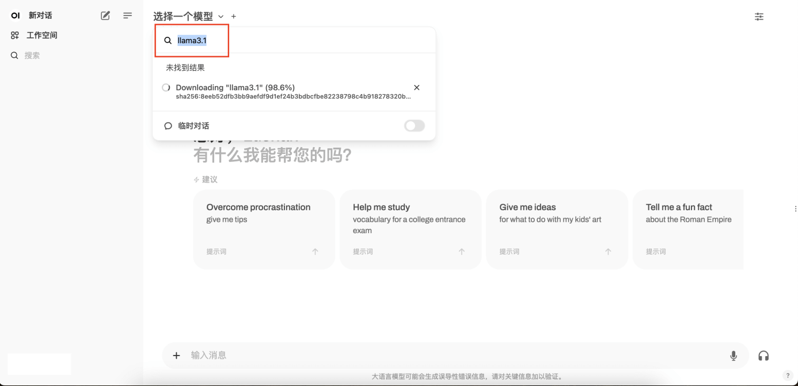This screenshot has height=386, width=798.
Task: Submit the Help me study prompt with its arrow
Action: pyautogui.click(x=461, y=251)
